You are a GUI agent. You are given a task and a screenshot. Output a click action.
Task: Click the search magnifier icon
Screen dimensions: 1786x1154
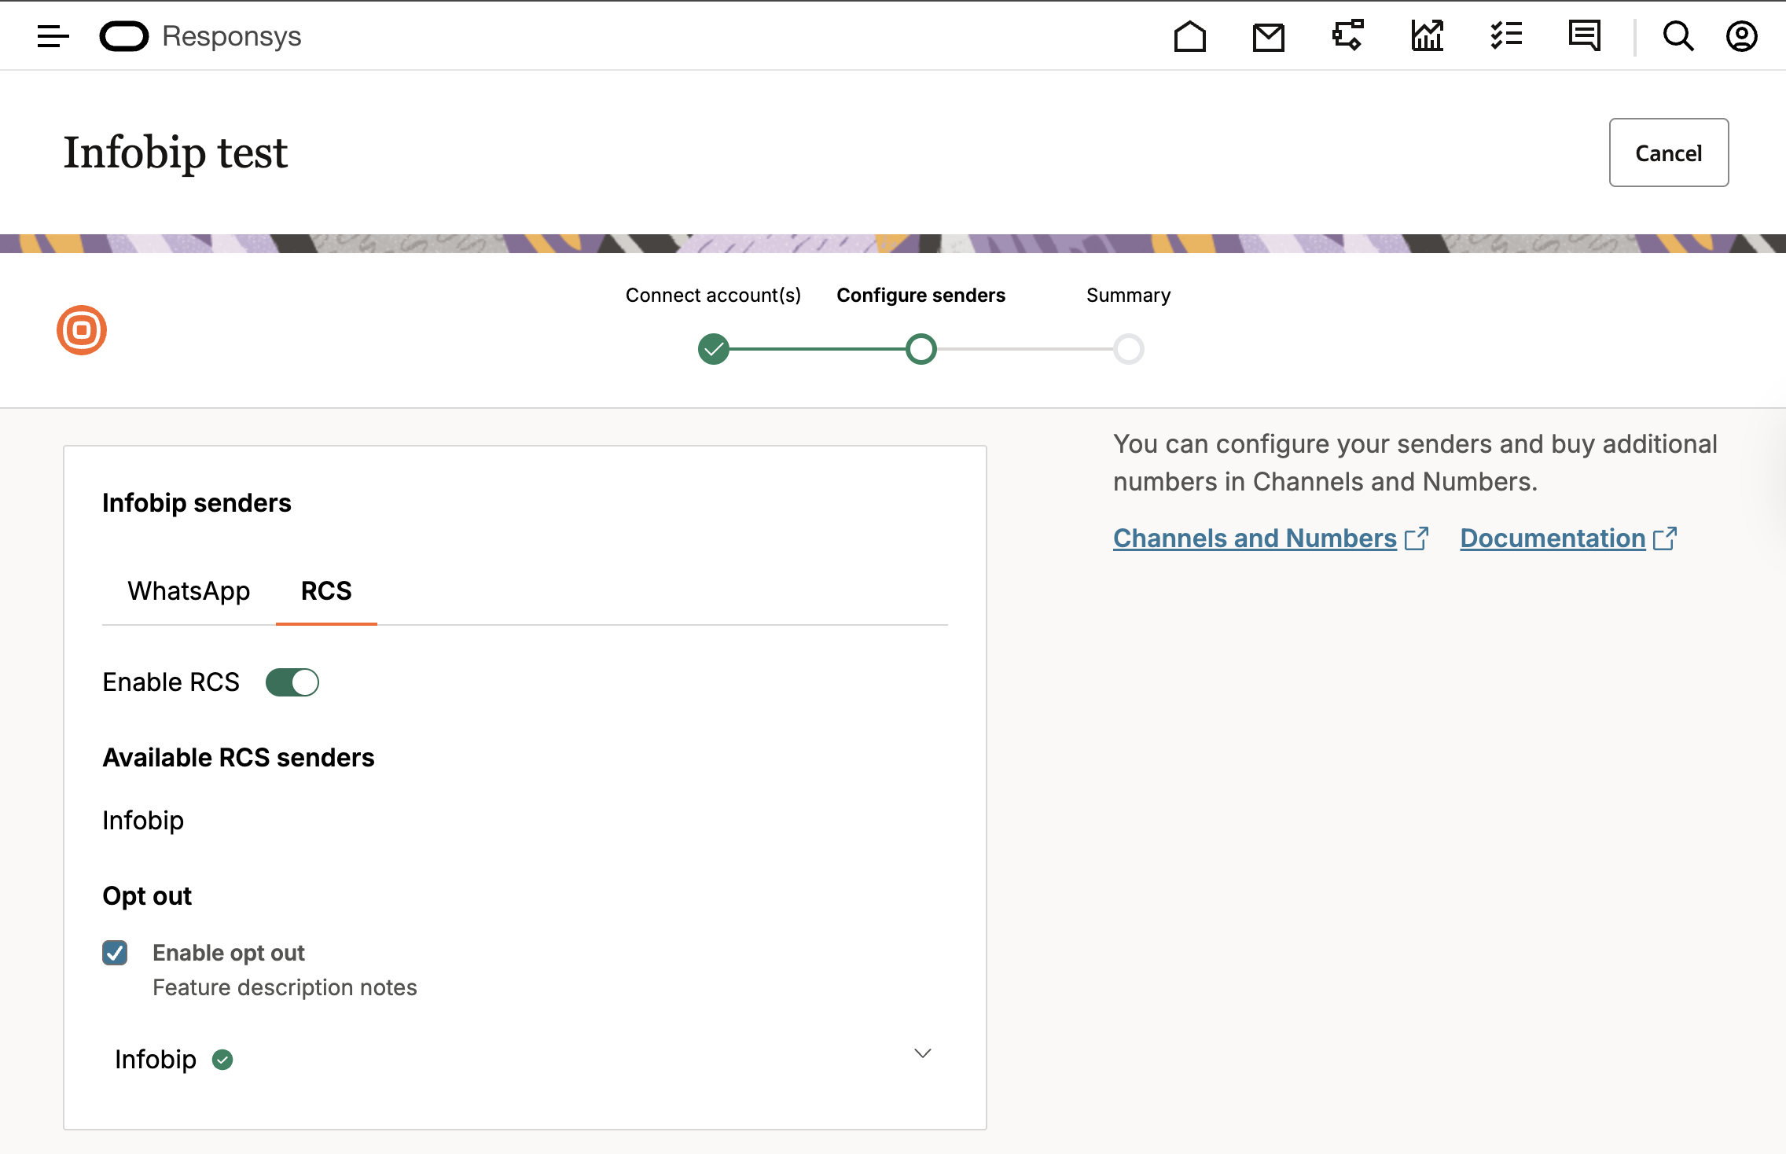coord(1678,36)
